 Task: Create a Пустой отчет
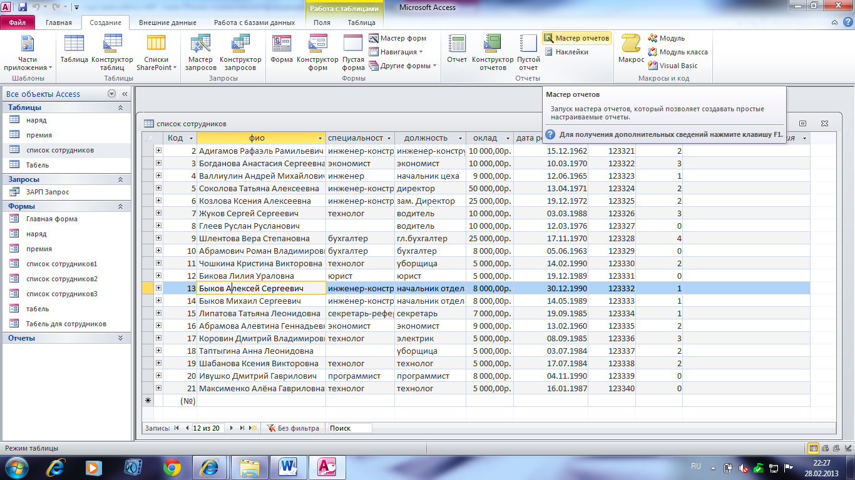click(x=528, y=53)
